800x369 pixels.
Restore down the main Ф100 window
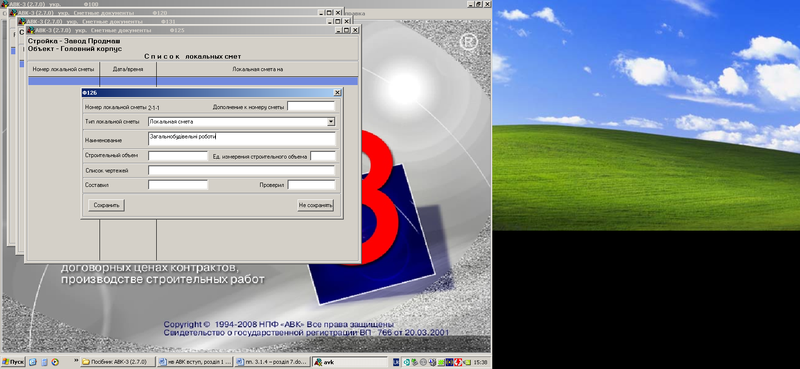(x=479, y=4)
